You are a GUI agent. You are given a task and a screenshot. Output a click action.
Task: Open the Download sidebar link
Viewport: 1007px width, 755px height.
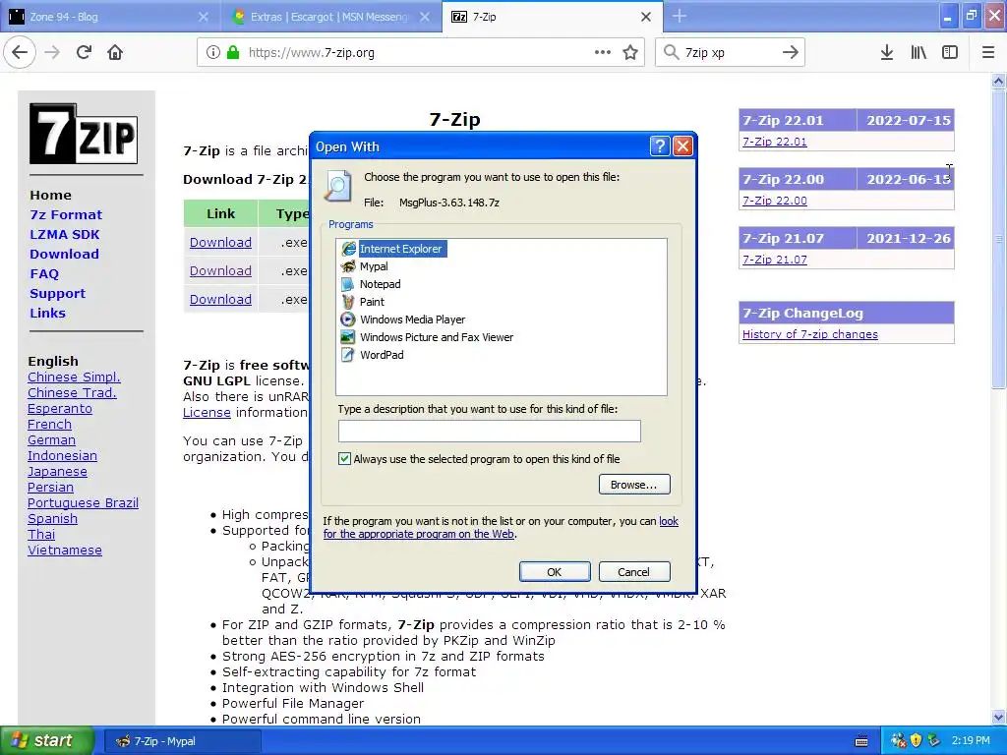pyautogui.click(x=64, y=255)
